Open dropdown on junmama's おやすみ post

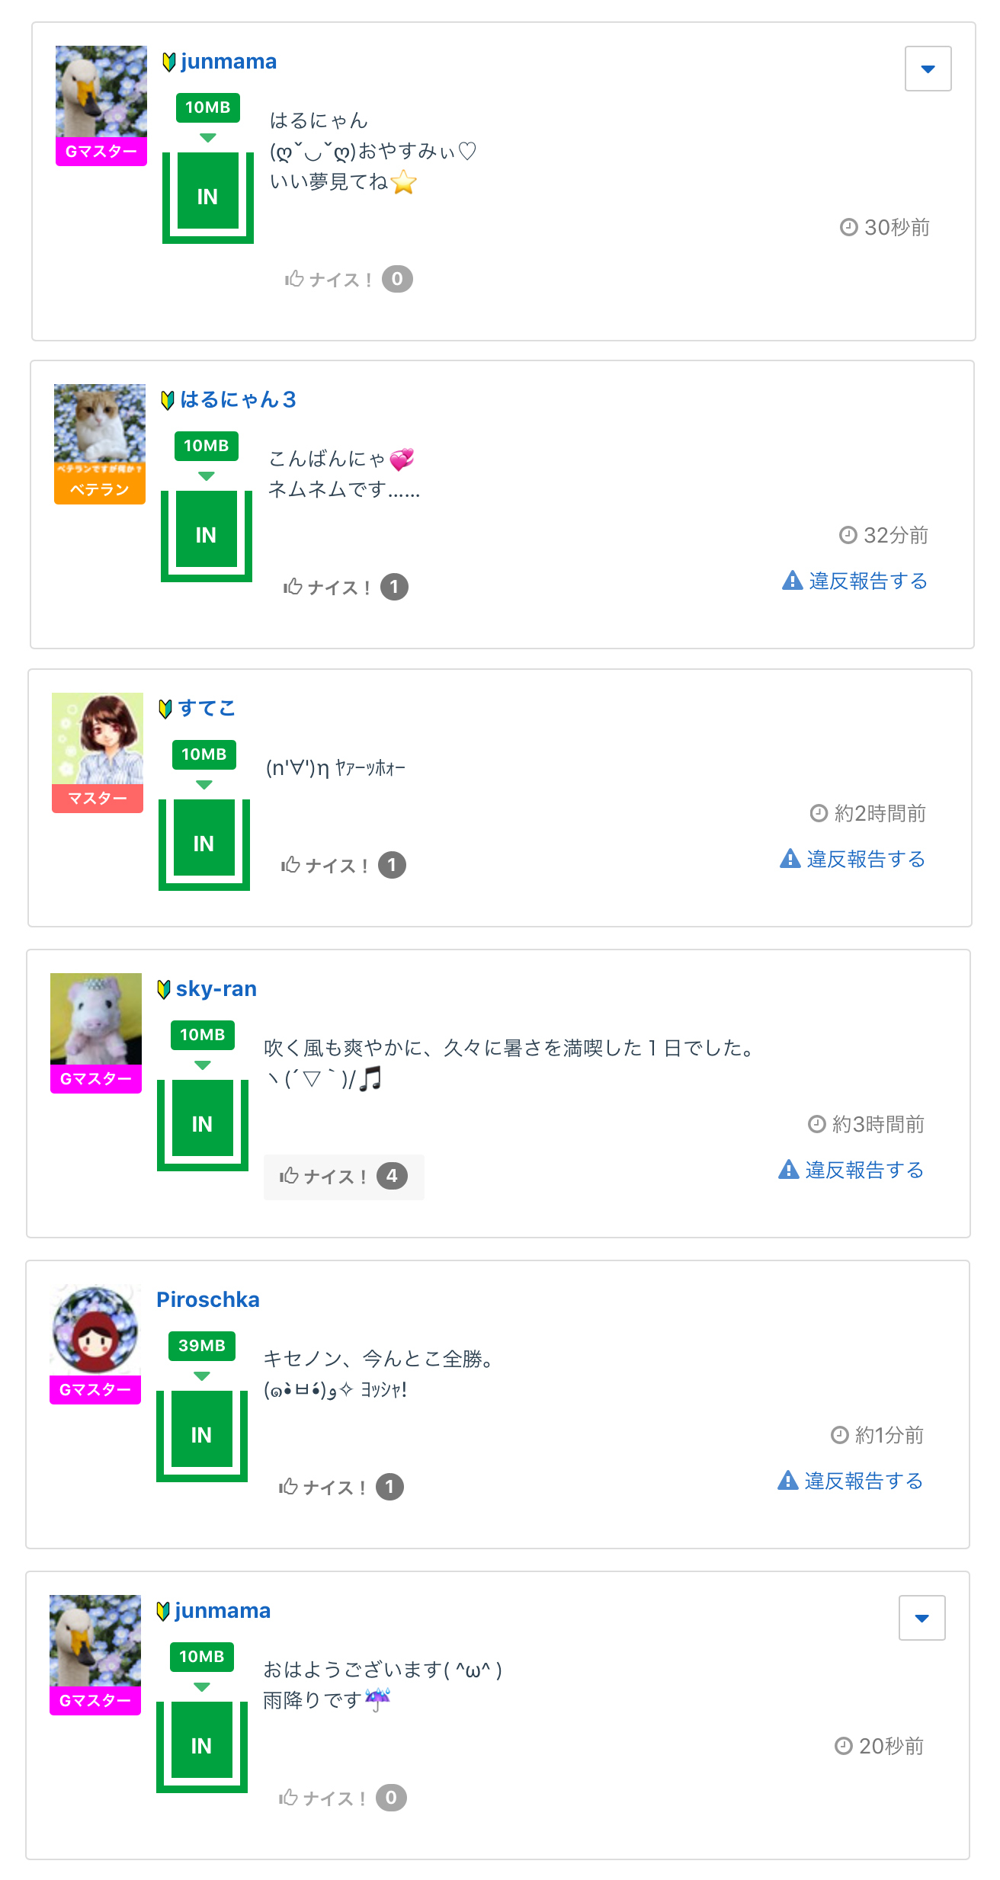(x=928, y=69)
